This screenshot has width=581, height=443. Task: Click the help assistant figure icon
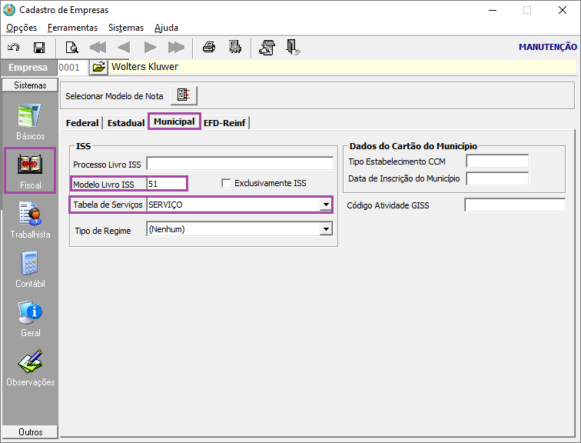pyautogui.click(x=267, y=48)
